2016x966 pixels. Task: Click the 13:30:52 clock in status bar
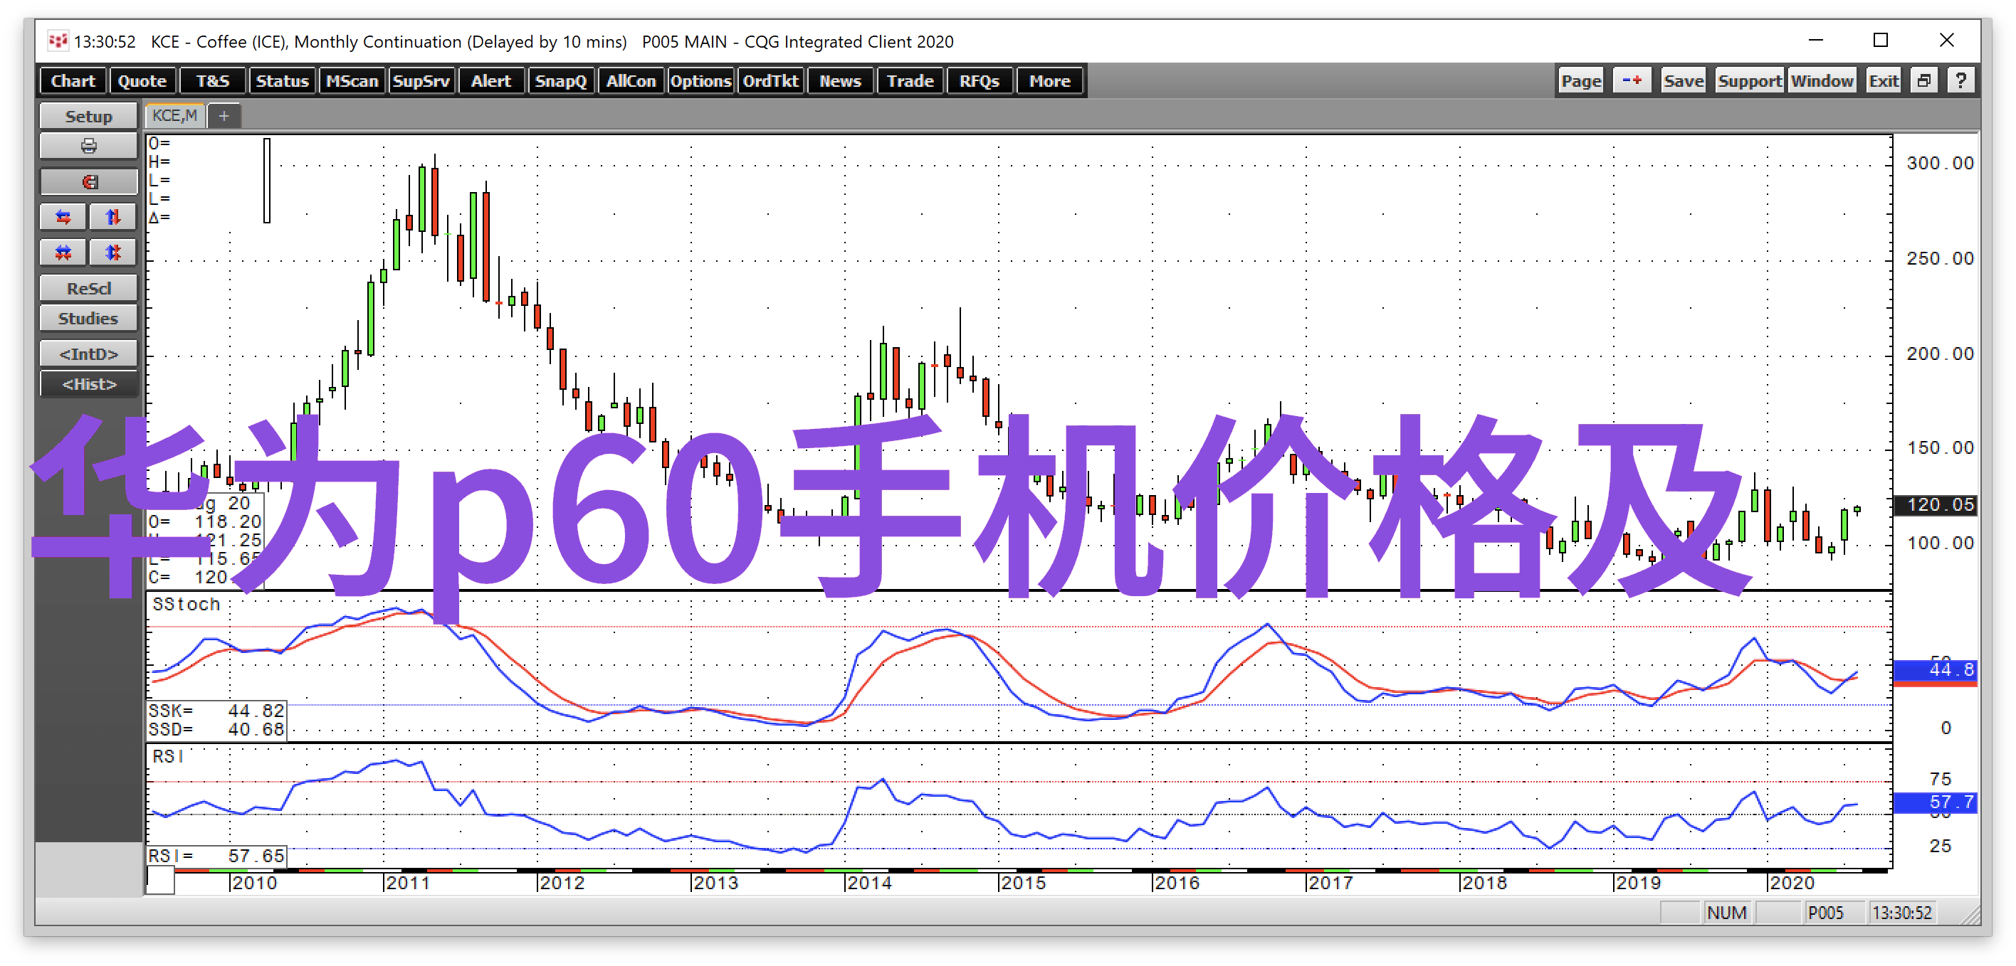coord(1901,912)
